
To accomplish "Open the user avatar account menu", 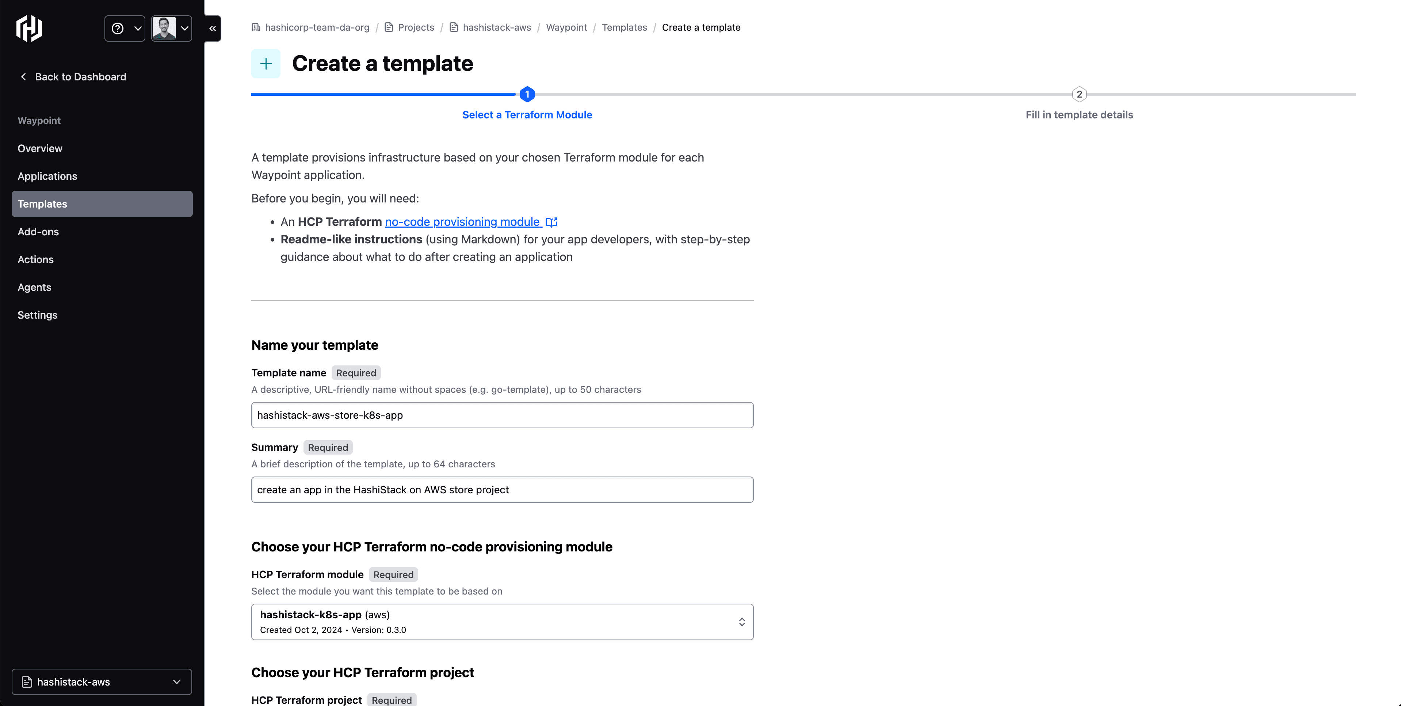I will [171, 28].
